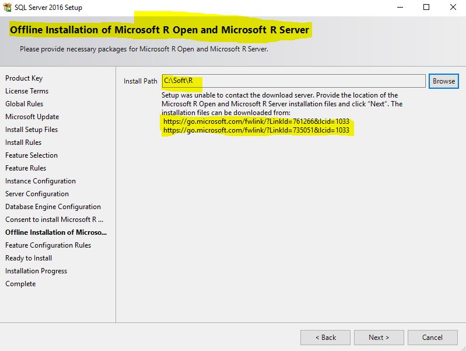Select Microsoft Update step
Viewport: 466px width, 351px height.
pyautogui.click(x=32, y=116)
